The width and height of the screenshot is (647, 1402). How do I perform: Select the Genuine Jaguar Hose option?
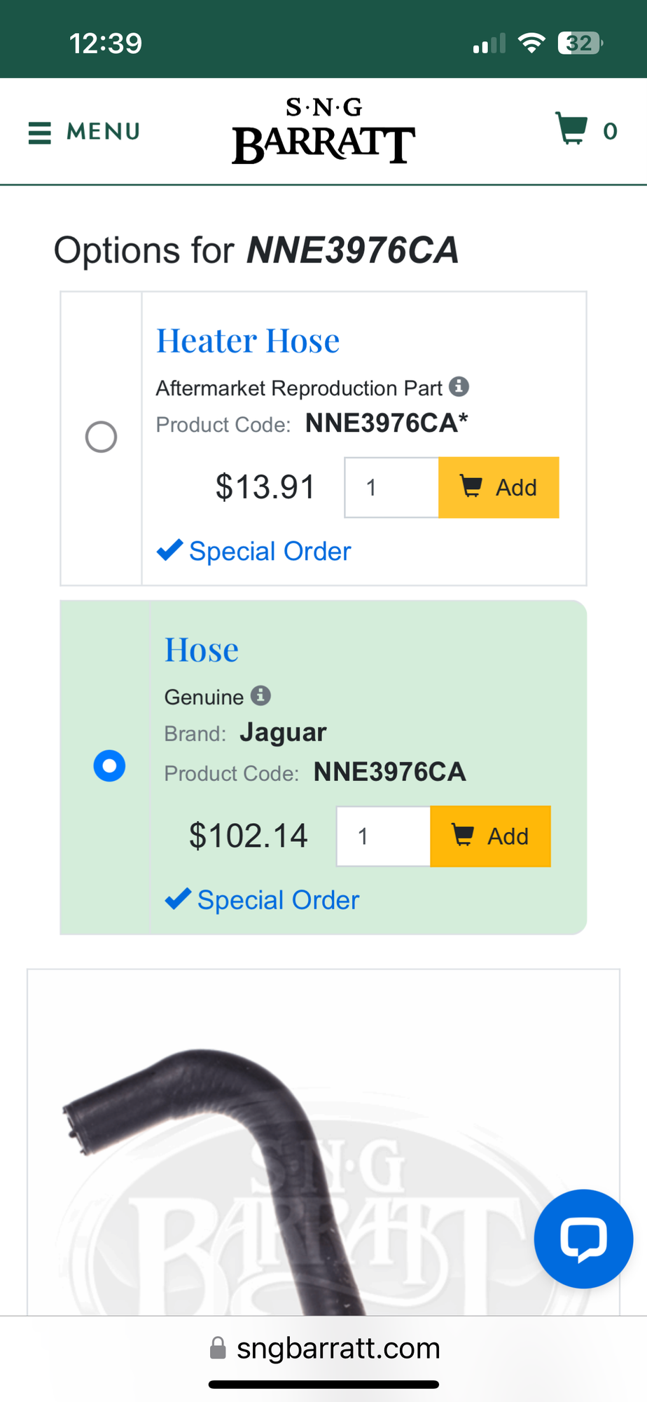coord(109,765)
